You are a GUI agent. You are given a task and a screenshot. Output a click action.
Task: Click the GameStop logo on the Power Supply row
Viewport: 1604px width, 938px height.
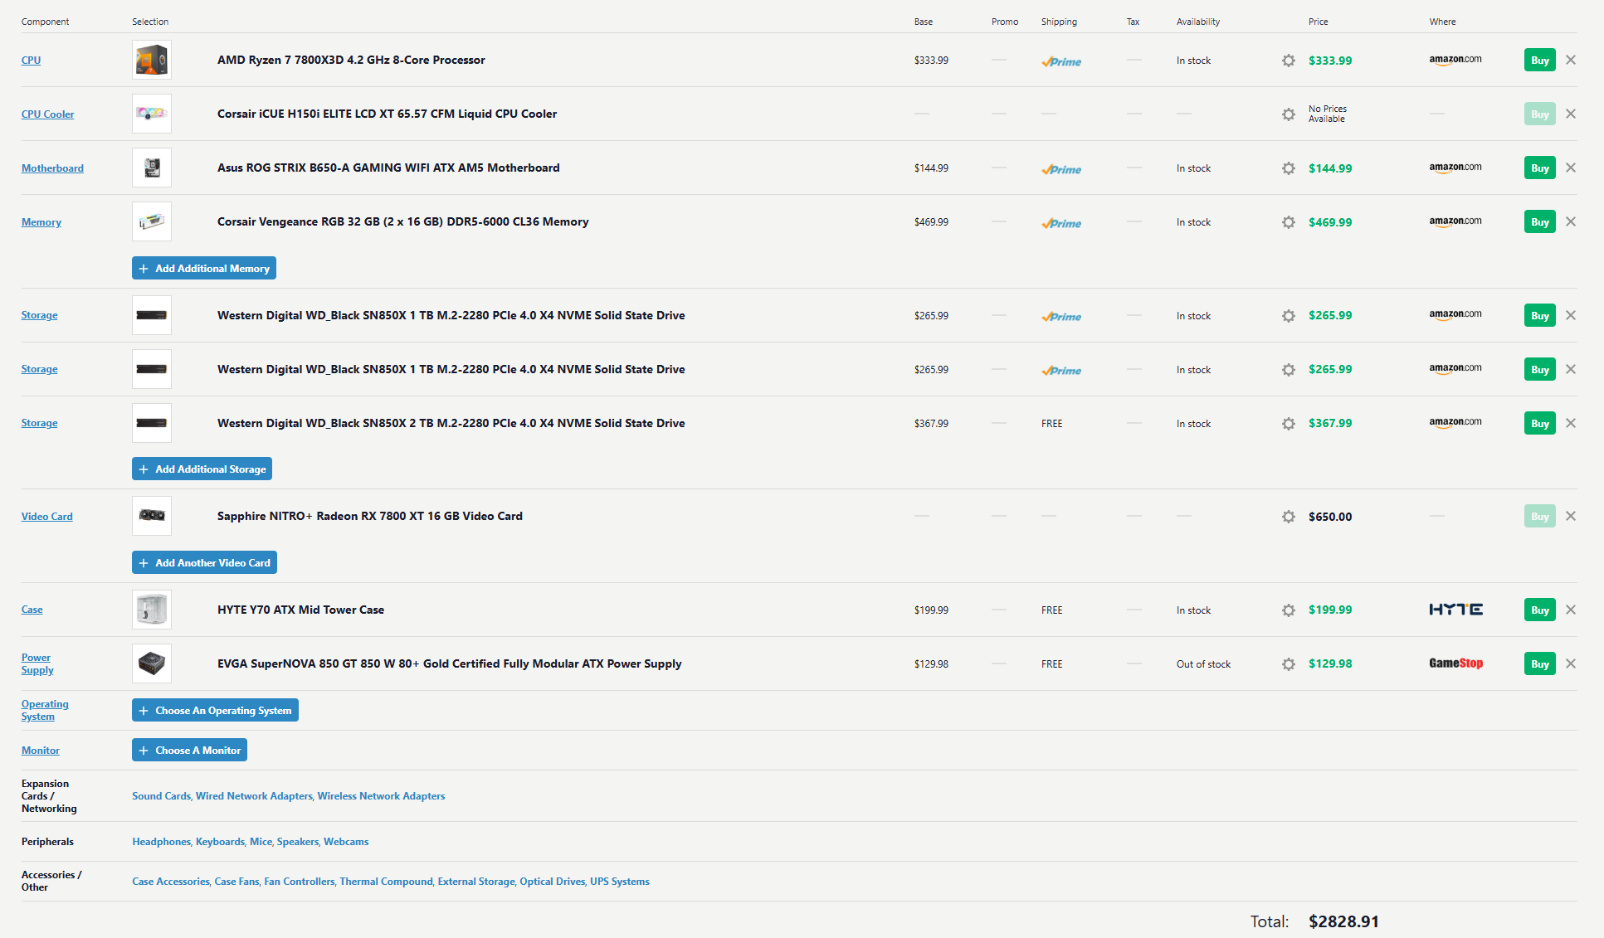[x=1455, y=663]
